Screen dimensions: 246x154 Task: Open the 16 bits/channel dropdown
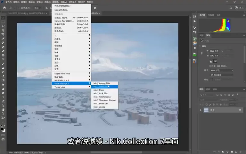pyautogui.click(x=222, y=75)
